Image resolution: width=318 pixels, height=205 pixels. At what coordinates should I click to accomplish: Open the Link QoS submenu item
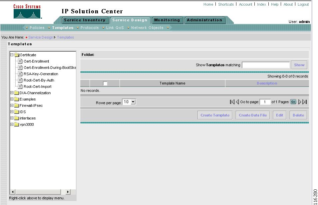pos(115,28)
